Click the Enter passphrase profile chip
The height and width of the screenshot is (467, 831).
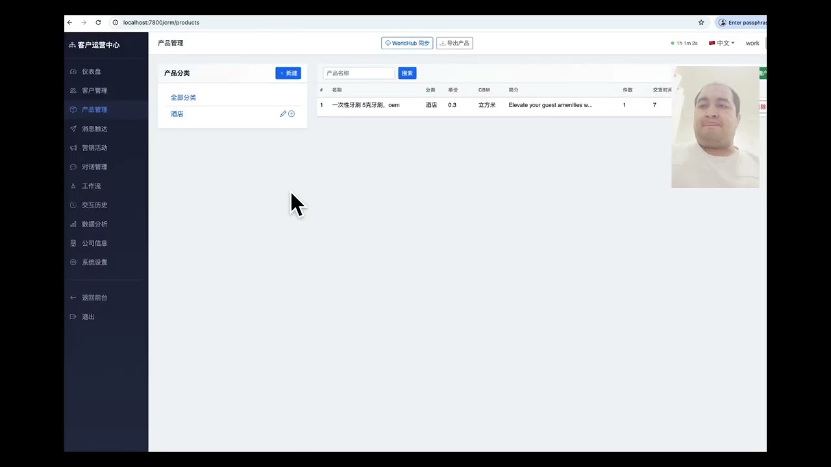[741, 22]
